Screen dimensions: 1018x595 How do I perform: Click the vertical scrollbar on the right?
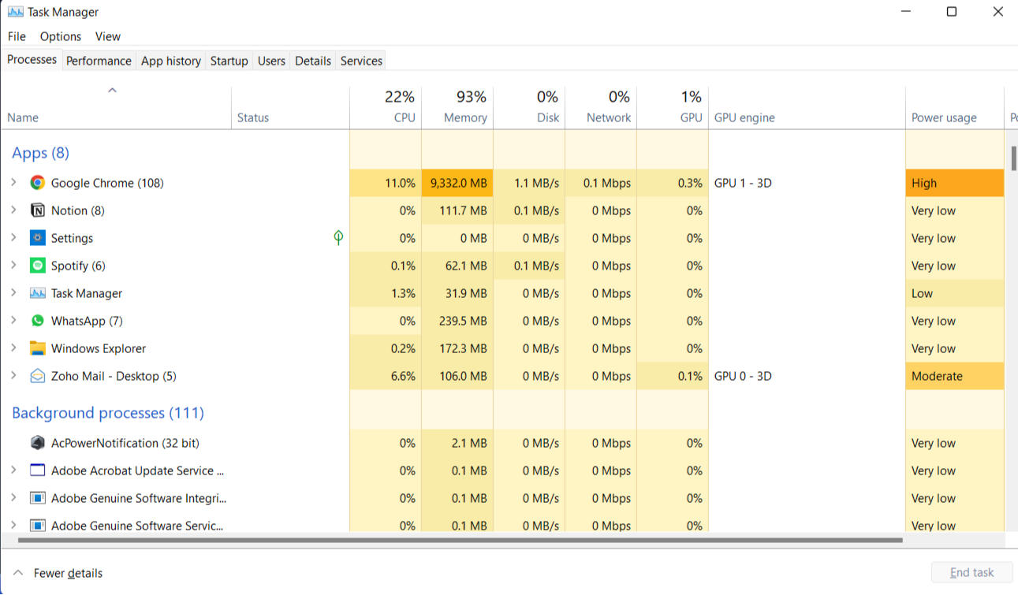click(x=1012, y=158)
